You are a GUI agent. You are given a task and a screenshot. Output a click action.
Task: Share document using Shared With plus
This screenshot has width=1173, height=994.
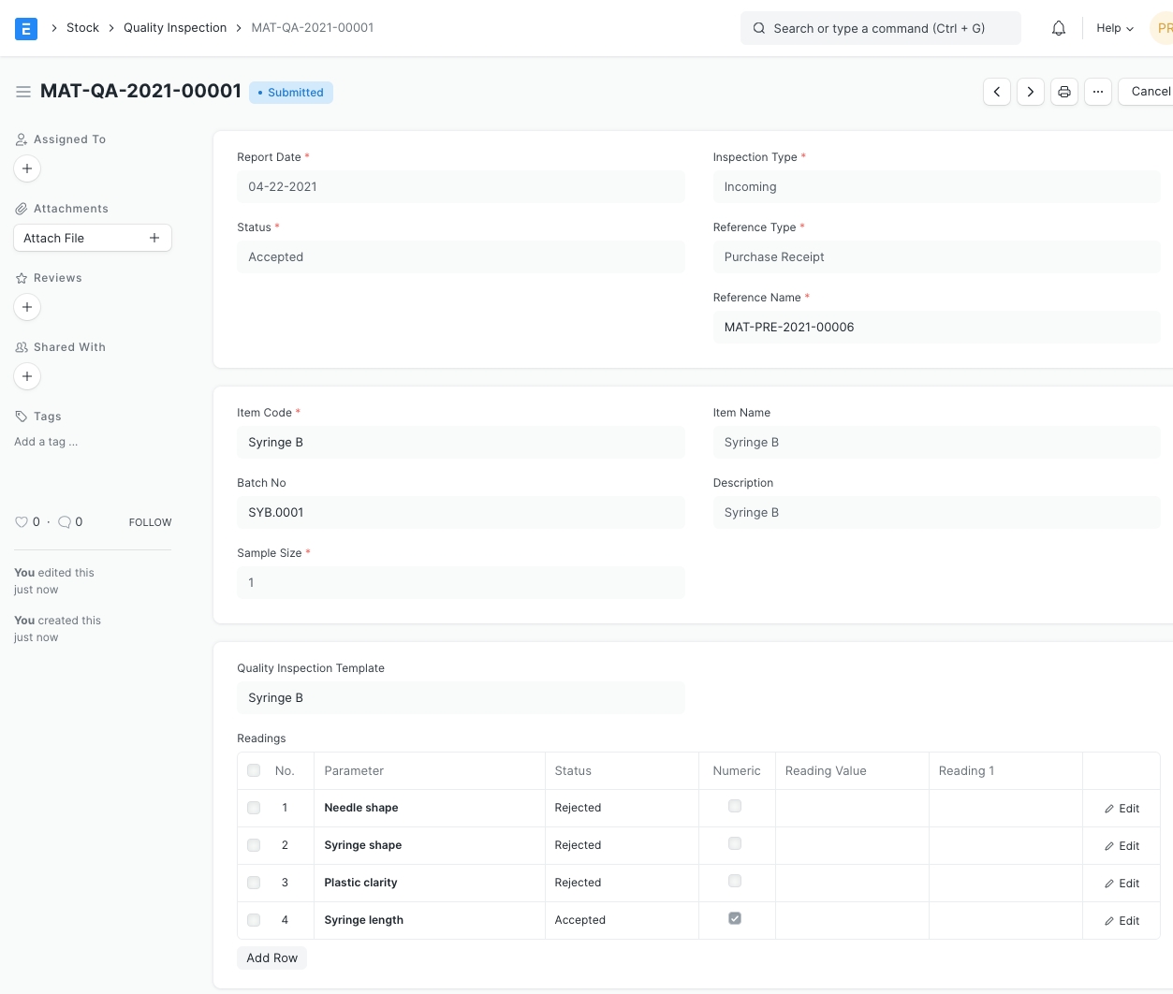[x=27, y=376]
